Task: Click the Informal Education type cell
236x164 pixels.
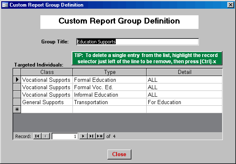Action: point(110,95)
